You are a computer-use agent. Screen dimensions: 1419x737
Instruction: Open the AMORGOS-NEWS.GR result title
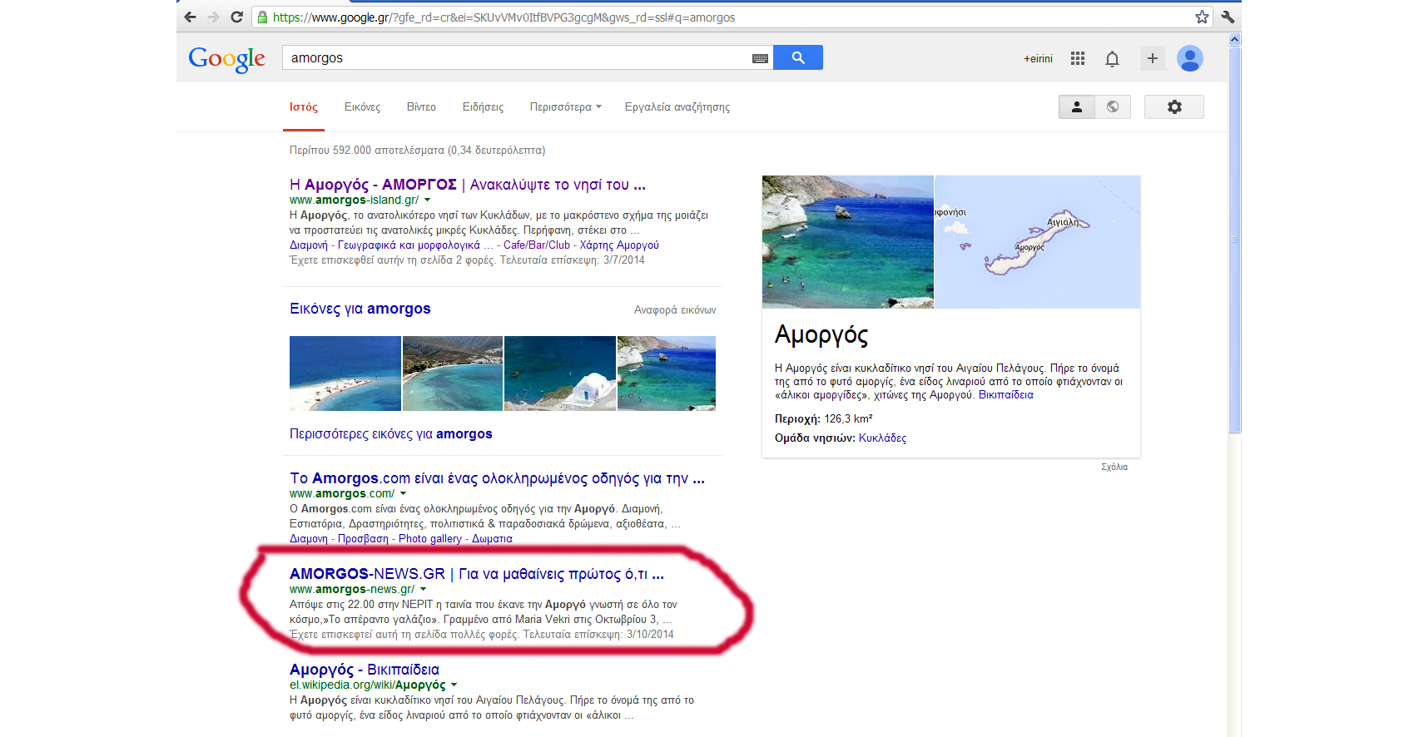(477, 574)
